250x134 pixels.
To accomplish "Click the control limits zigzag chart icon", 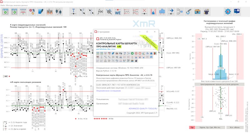I will pyautogui.click(x=127, y=12).
